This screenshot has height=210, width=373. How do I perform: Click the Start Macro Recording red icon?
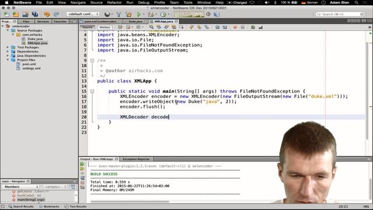click(235, 27)
